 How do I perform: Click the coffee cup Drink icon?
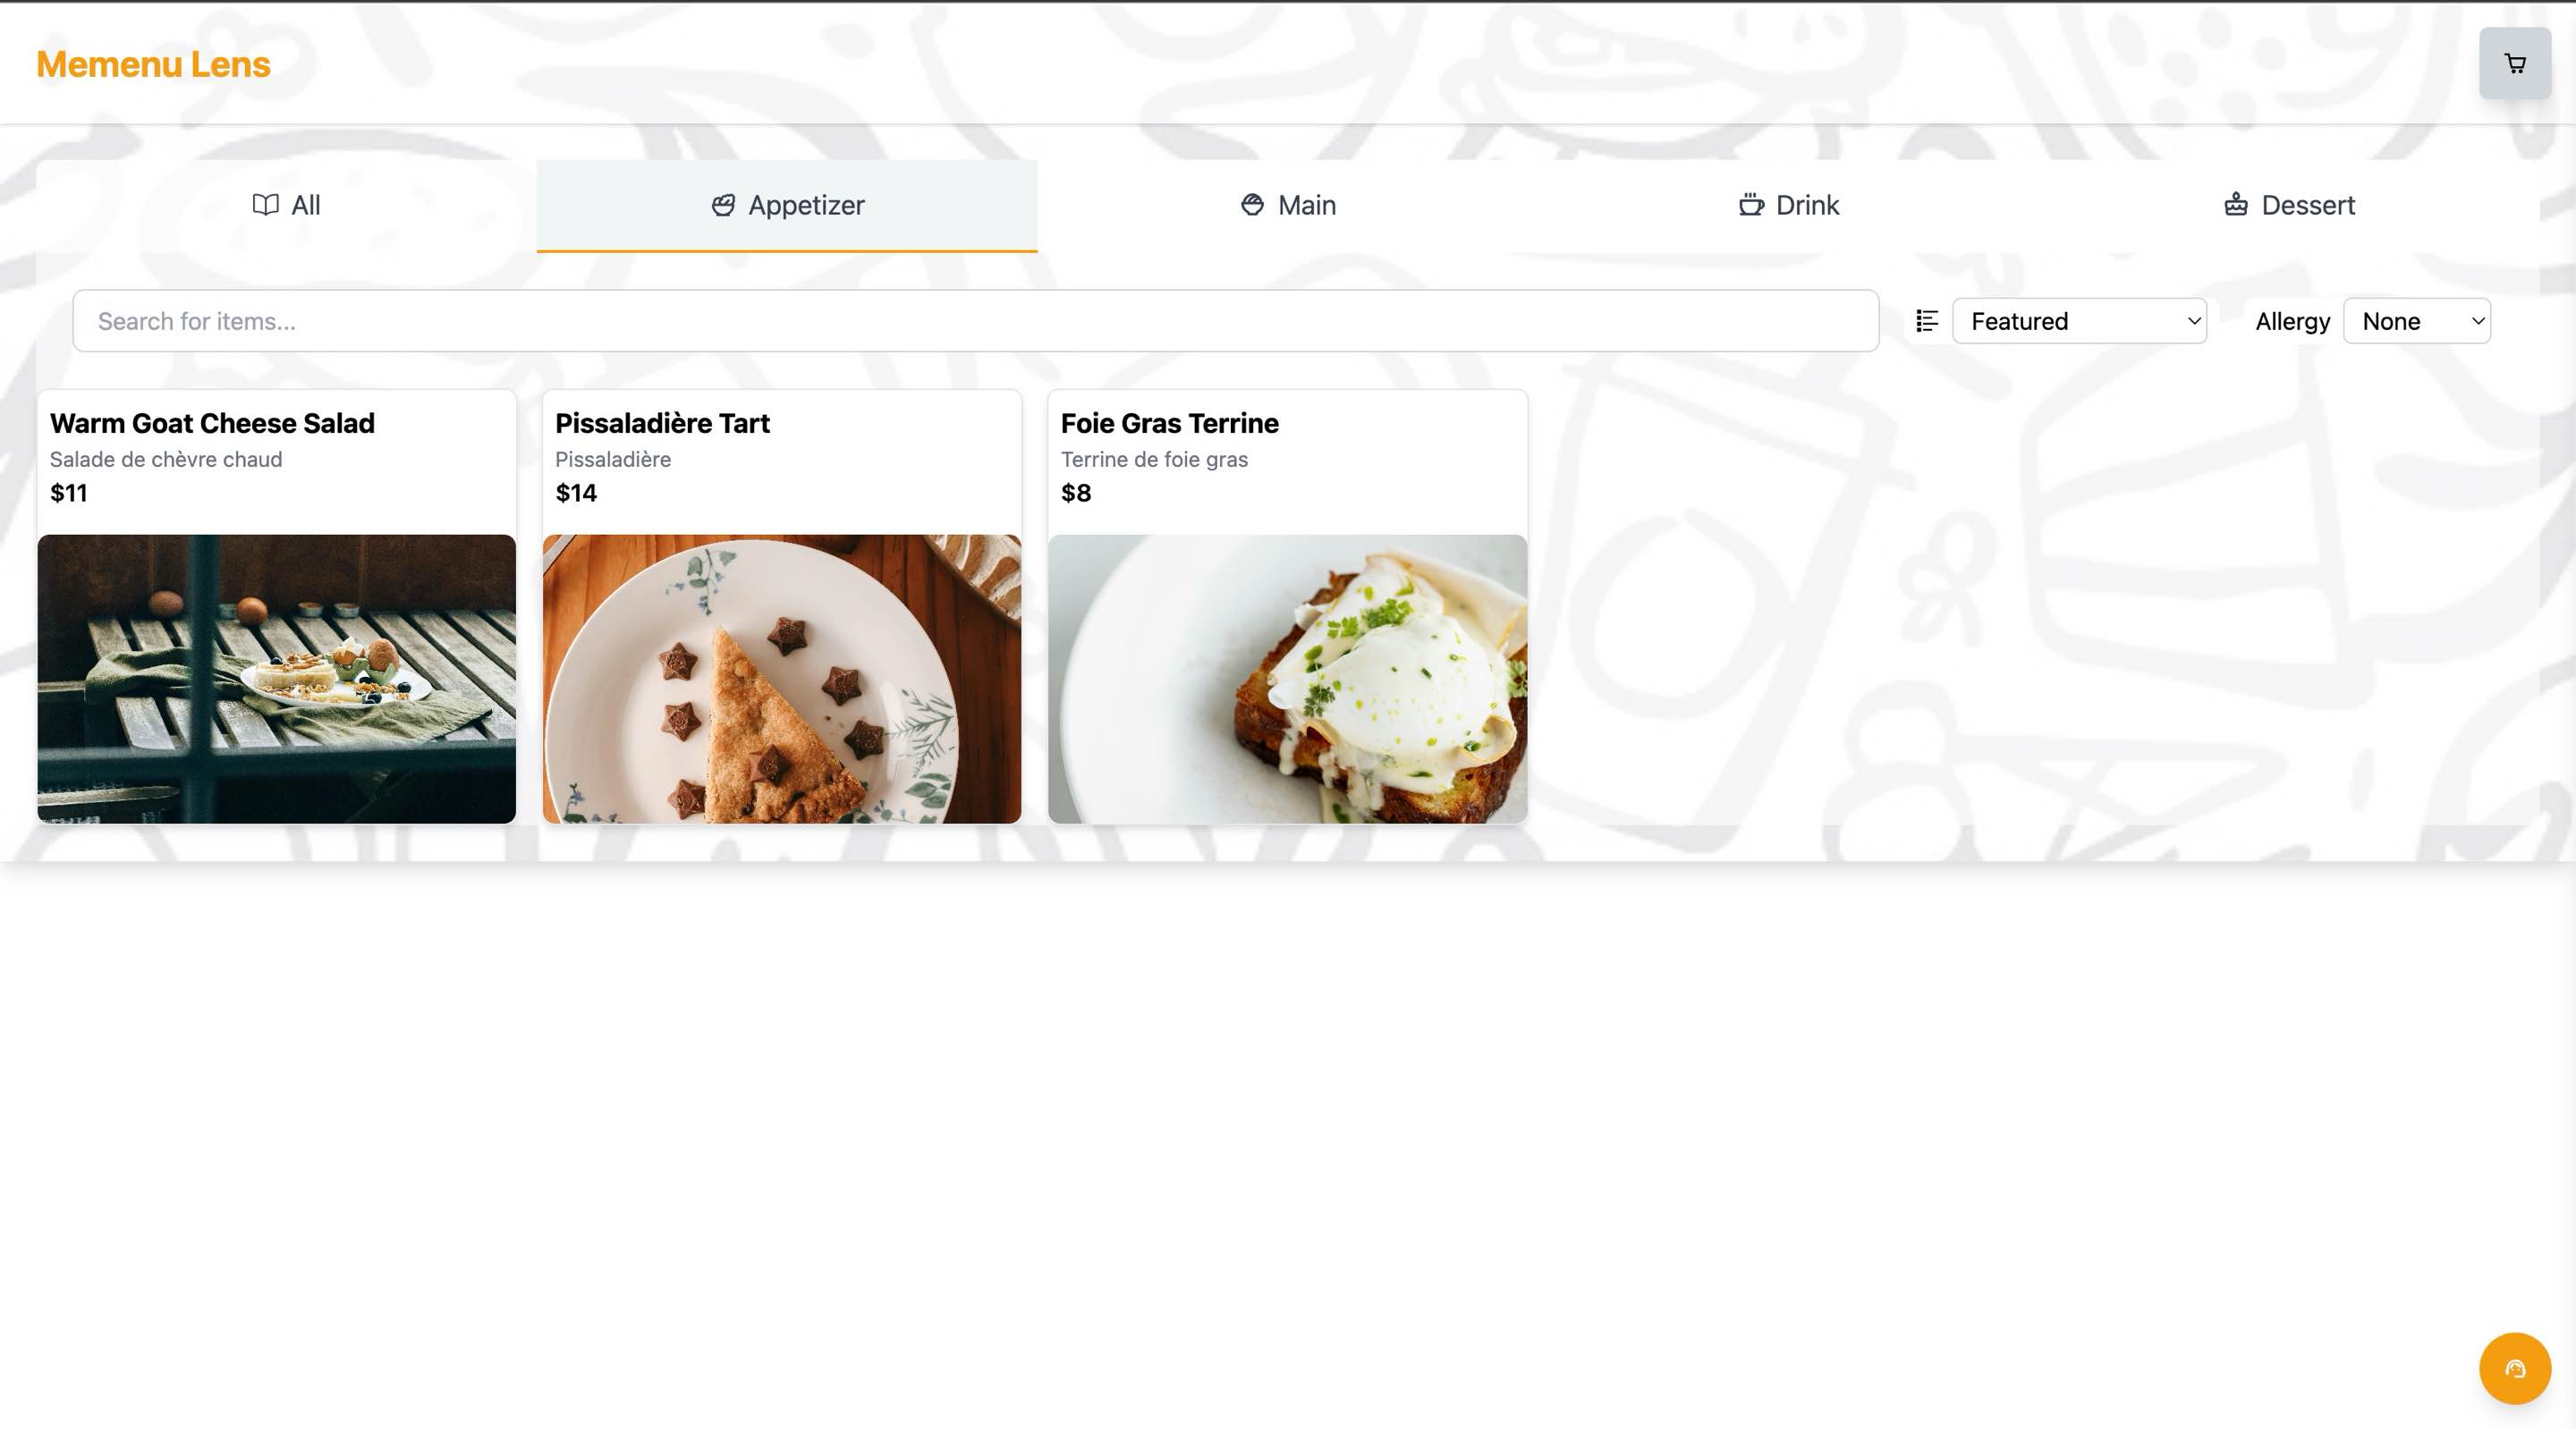(1750, 205)
